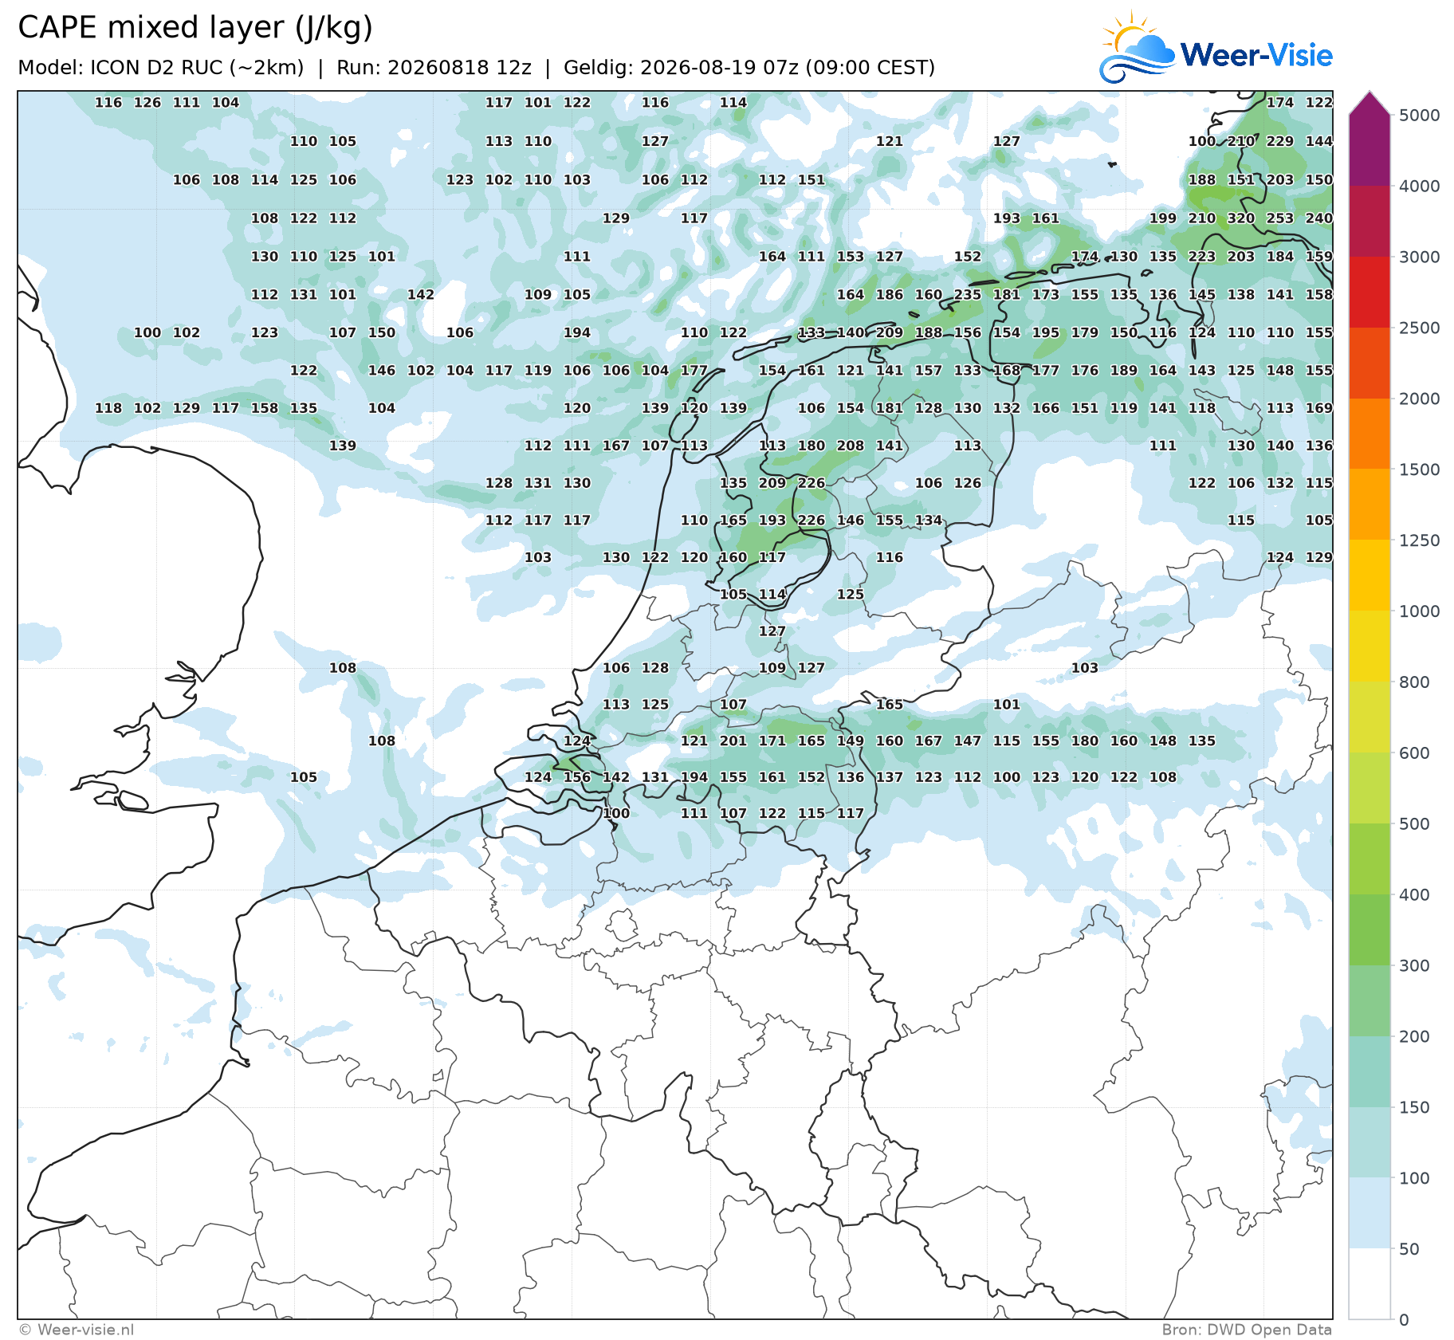This screenshot has height=1340, width=1454.
Task: Click the Bron: DWD Open Data credit
Action: coord(1247,1330)
